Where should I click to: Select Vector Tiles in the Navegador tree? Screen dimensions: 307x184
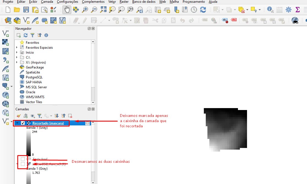34,102
